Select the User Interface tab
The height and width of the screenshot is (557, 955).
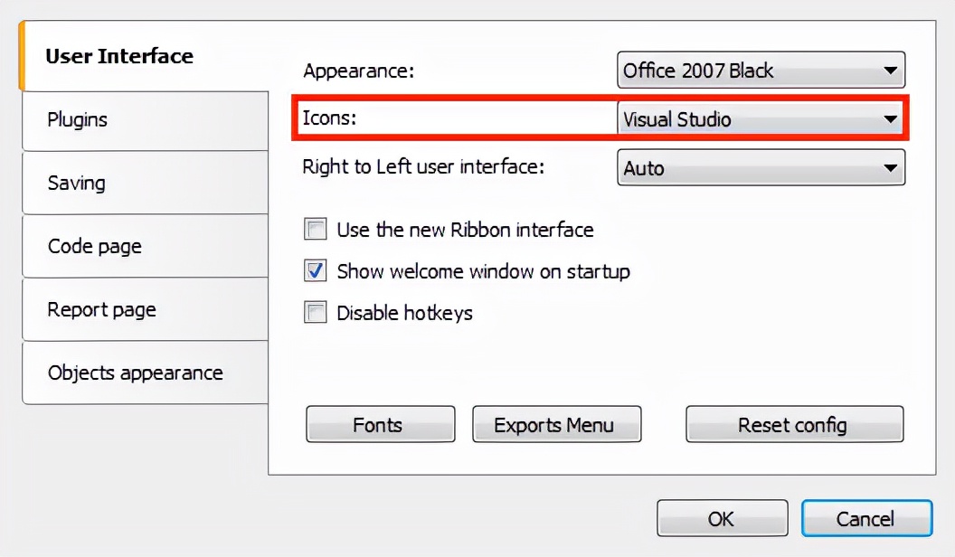[118, 56]
